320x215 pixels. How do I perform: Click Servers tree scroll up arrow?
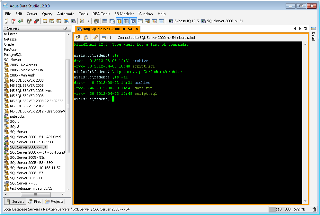click(x=68, y=34)
